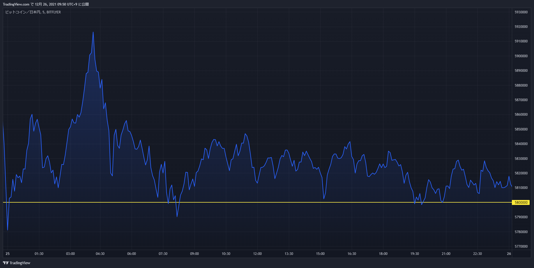Click the 15:00 time axis label
Image resolution: width=534 pixels, height=268 pixels.
pyautogui.click(x=320, y=254)
